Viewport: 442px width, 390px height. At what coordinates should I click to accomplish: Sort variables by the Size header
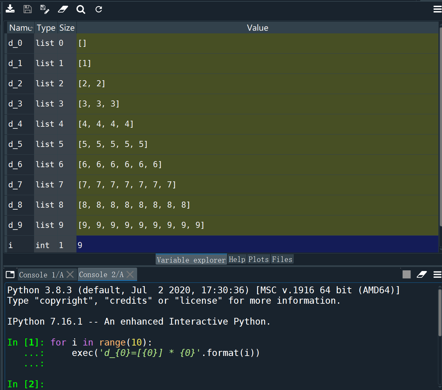pyautogui.click(x=67, y=28)
